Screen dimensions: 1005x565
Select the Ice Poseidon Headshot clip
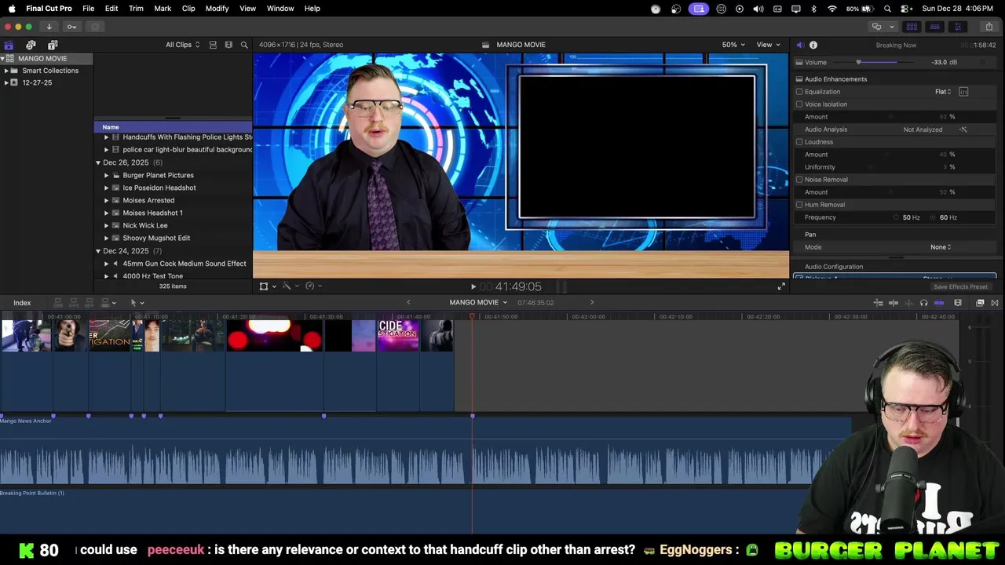point(159,188)
